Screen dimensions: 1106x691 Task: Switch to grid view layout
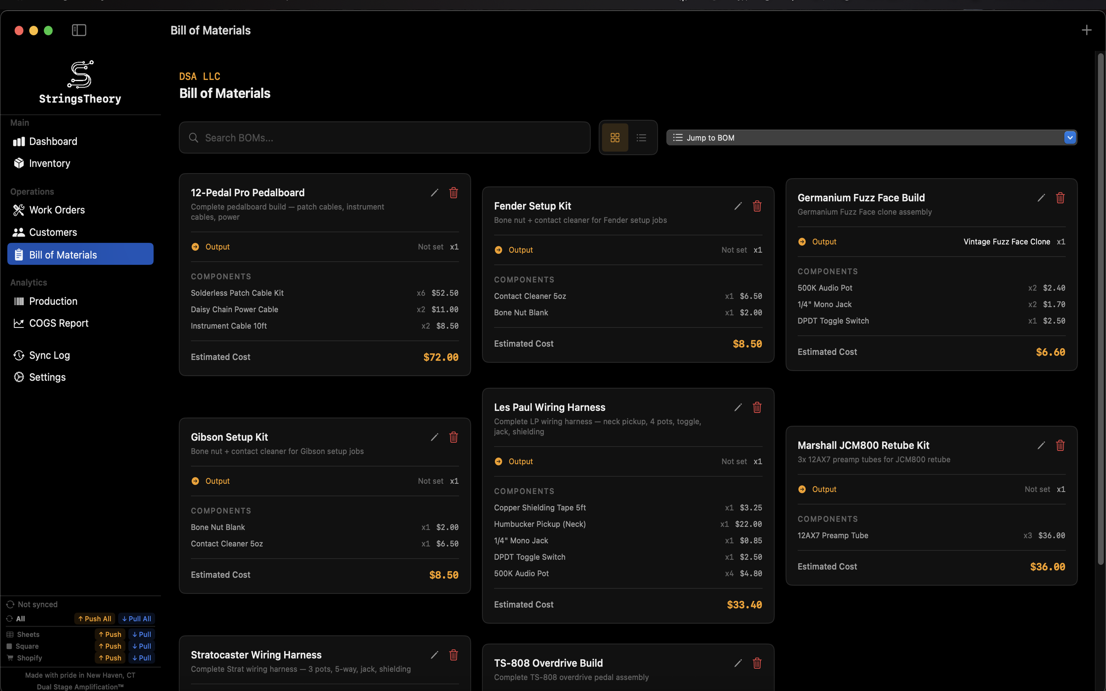[x=615, y=137]
